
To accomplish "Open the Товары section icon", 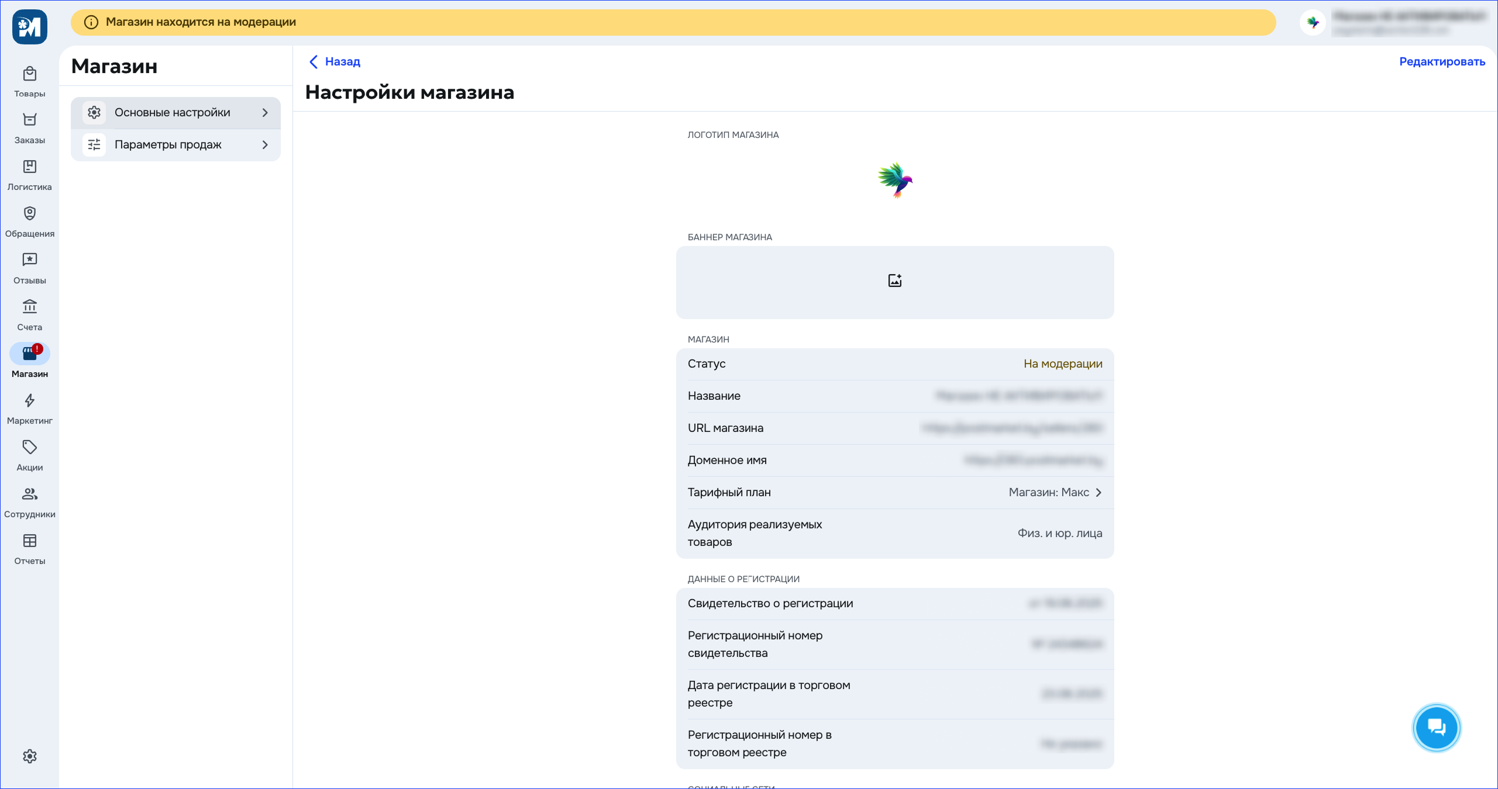I will [x=29, y=75].
